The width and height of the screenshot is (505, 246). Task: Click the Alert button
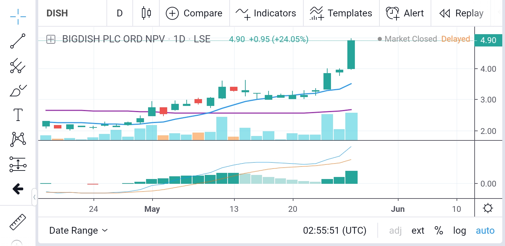pos(405,13)
